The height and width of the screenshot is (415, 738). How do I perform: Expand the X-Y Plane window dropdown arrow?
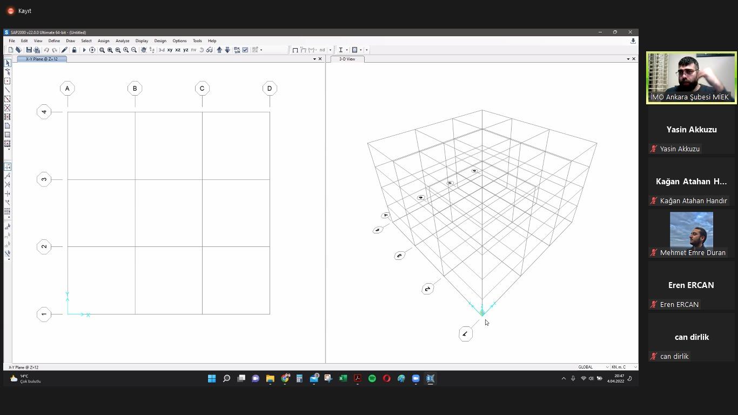[314, 59]
